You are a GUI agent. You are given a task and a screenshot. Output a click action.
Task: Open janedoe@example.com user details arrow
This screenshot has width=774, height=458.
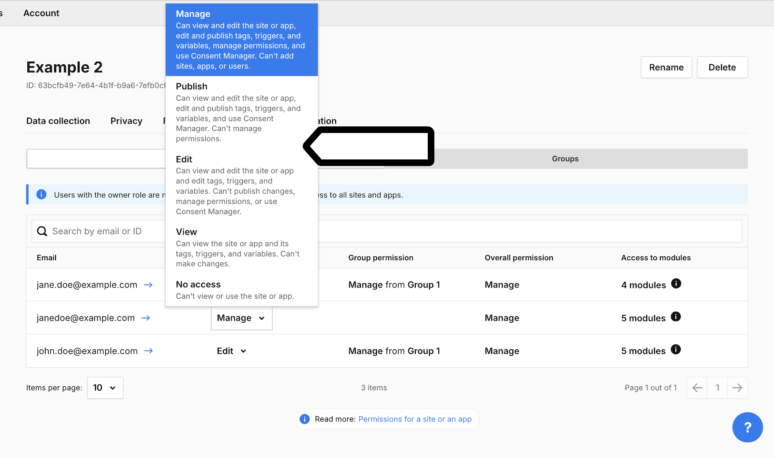coord(146,318)
